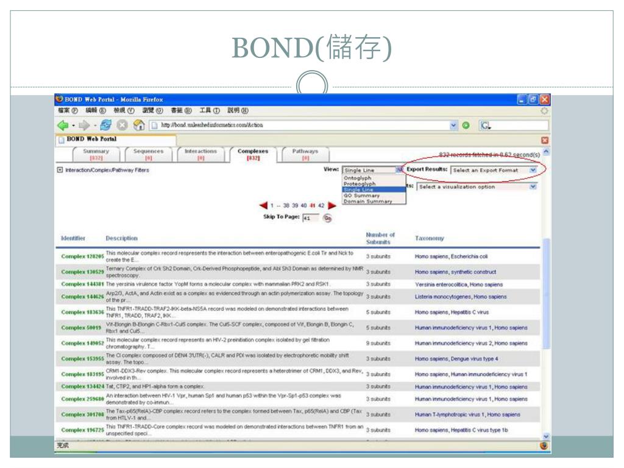Image resolution: width=624 pixels, height=468 pixels.
Task: Open the Complex 149052 record
Action: coord(82,343)
